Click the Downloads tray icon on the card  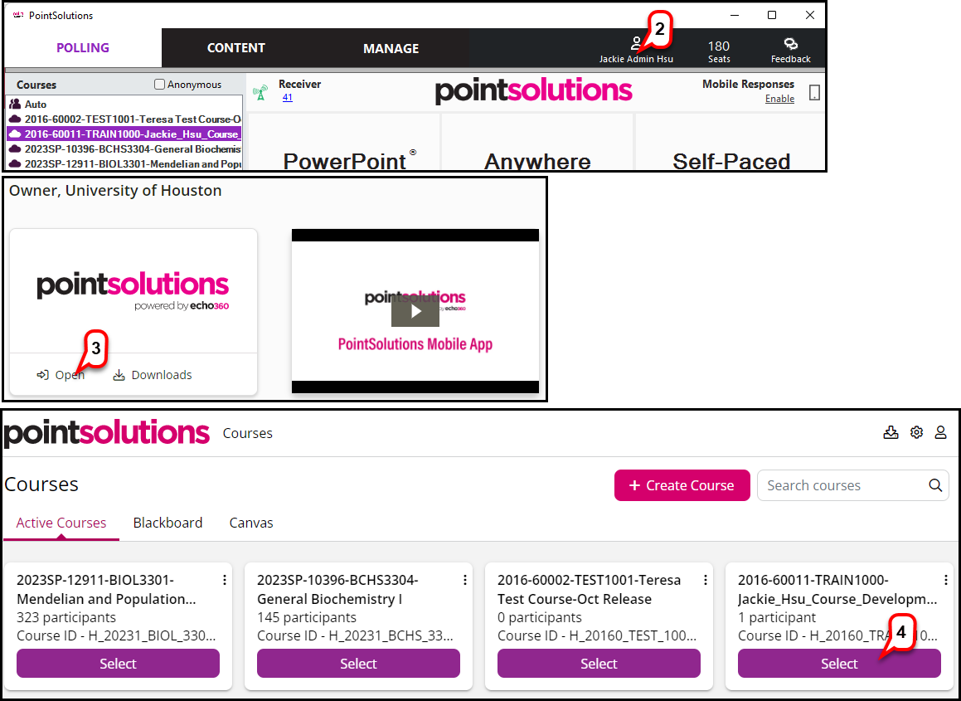(119, 375)
